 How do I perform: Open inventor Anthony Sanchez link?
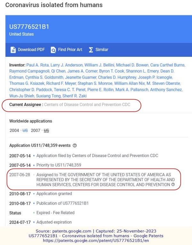pos(166,90)
